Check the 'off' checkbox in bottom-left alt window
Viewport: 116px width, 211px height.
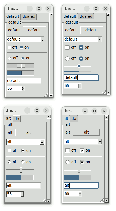(x=9, y=150)
